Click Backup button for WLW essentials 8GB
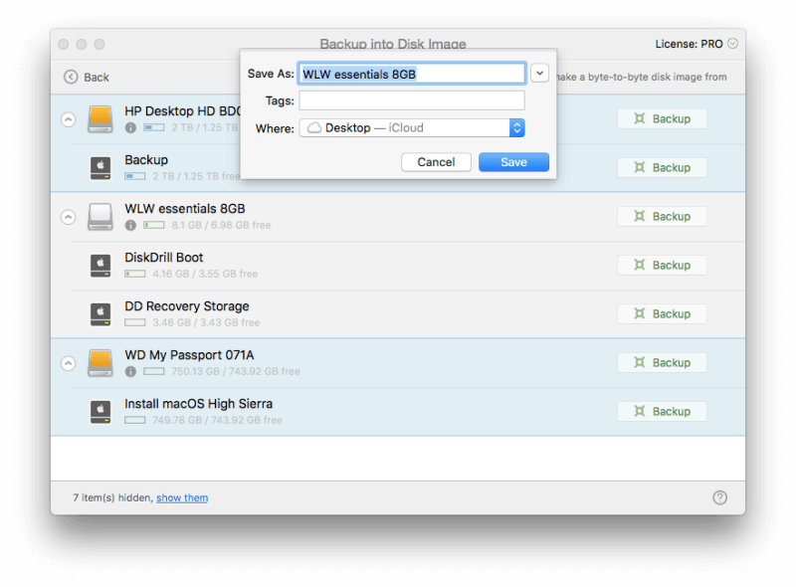Screen dimensions: 796x587 click(x=662, y=216)
